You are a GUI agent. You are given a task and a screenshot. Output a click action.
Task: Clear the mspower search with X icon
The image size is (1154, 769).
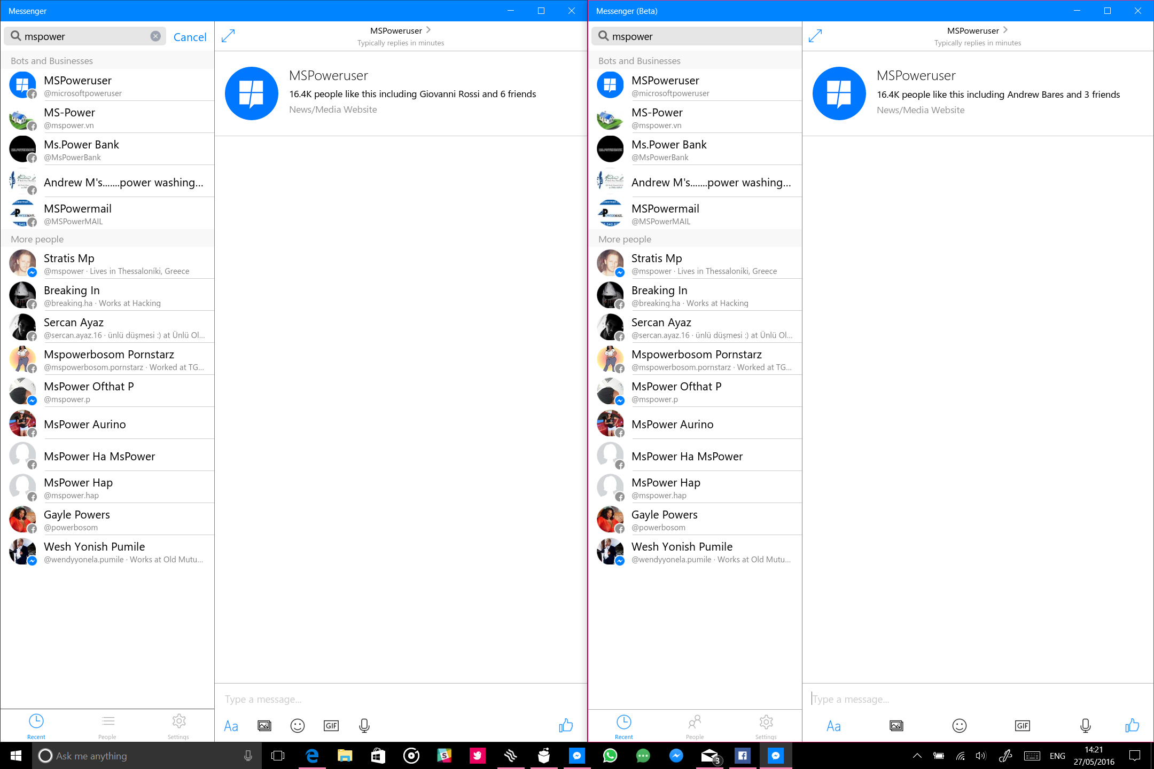[155, 36]
